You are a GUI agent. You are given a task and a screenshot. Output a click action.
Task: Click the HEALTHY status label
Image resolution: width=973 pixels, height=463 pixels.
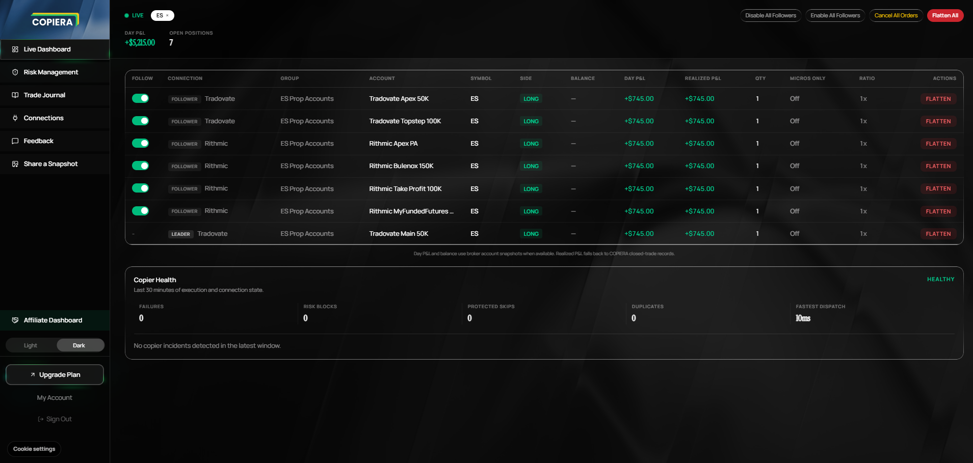coord(940,279)
